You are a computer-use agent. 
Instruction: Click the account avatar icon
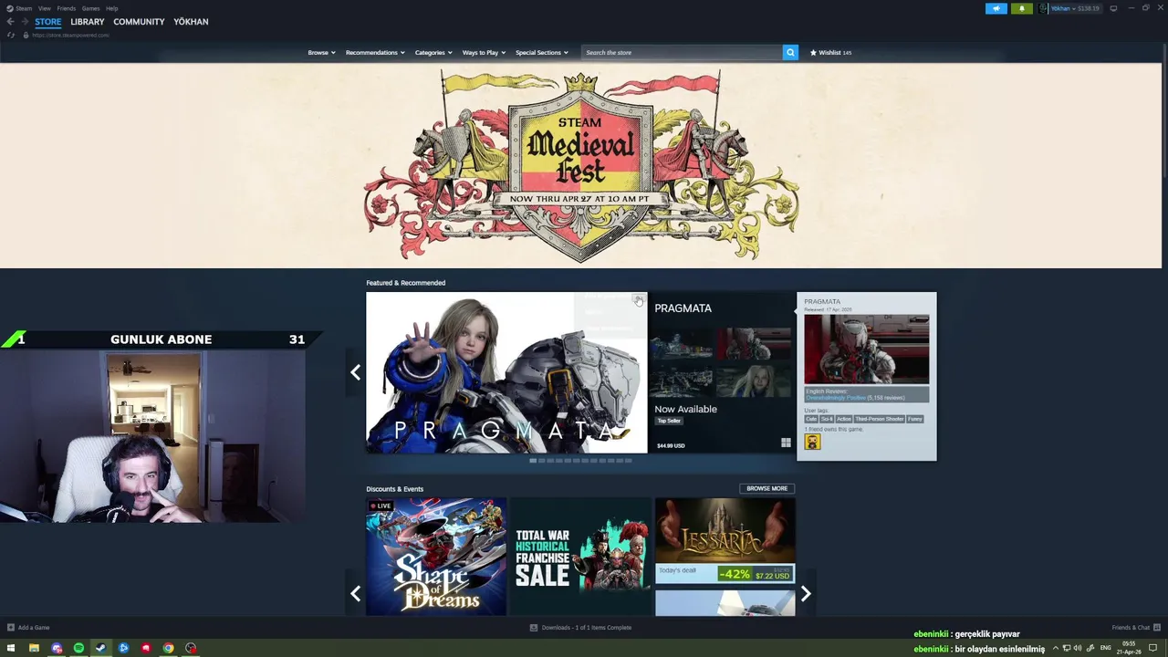pos(1043,8)
